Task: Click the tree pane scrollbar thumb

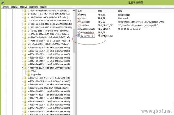Action: click(74, 41)
